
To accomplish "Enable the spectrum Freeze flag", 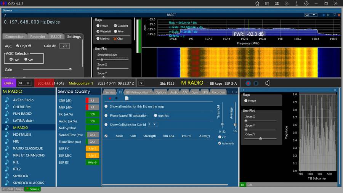I will [x=102, y=26].
